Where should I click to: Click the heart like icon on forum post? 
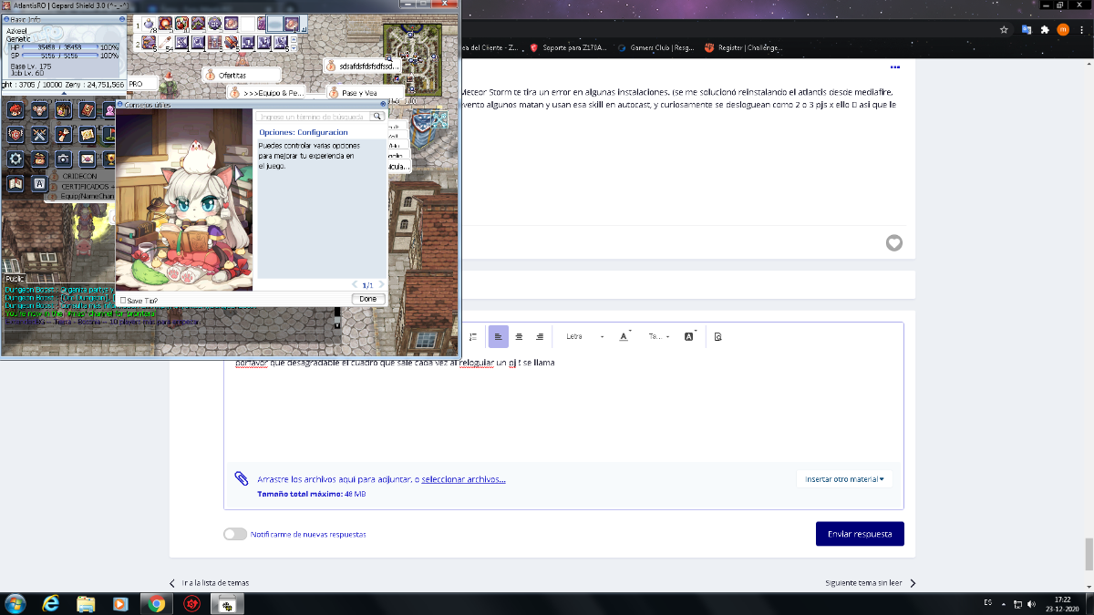tap(894, 243)
